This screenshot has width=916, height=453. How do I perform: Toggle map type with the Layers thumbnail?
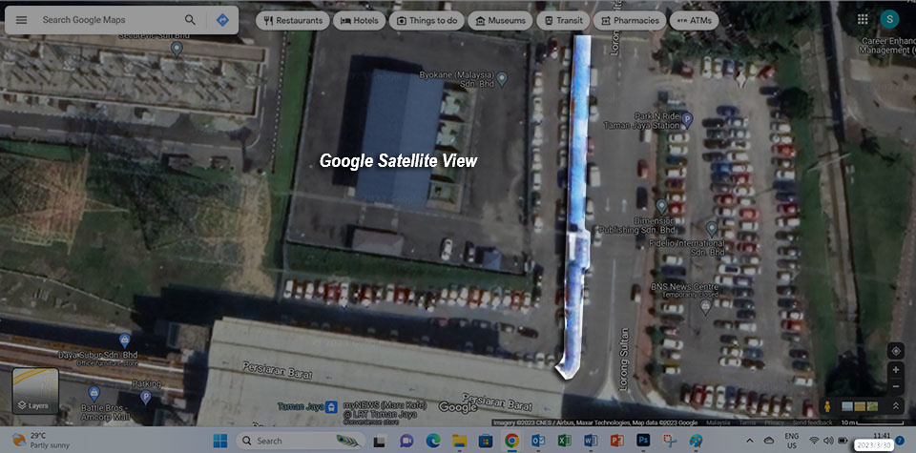click(x=35, y=392)
